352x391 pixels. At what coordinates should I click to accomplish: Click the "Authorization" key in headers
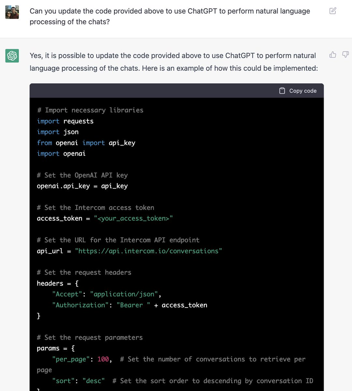80,305
